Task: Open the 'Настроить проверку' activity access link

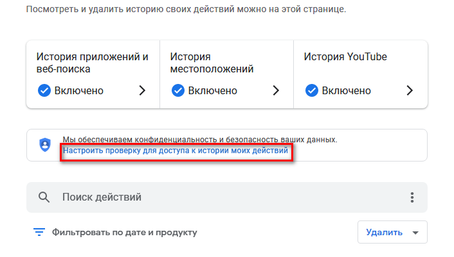Action: click(x=176, y=152)
